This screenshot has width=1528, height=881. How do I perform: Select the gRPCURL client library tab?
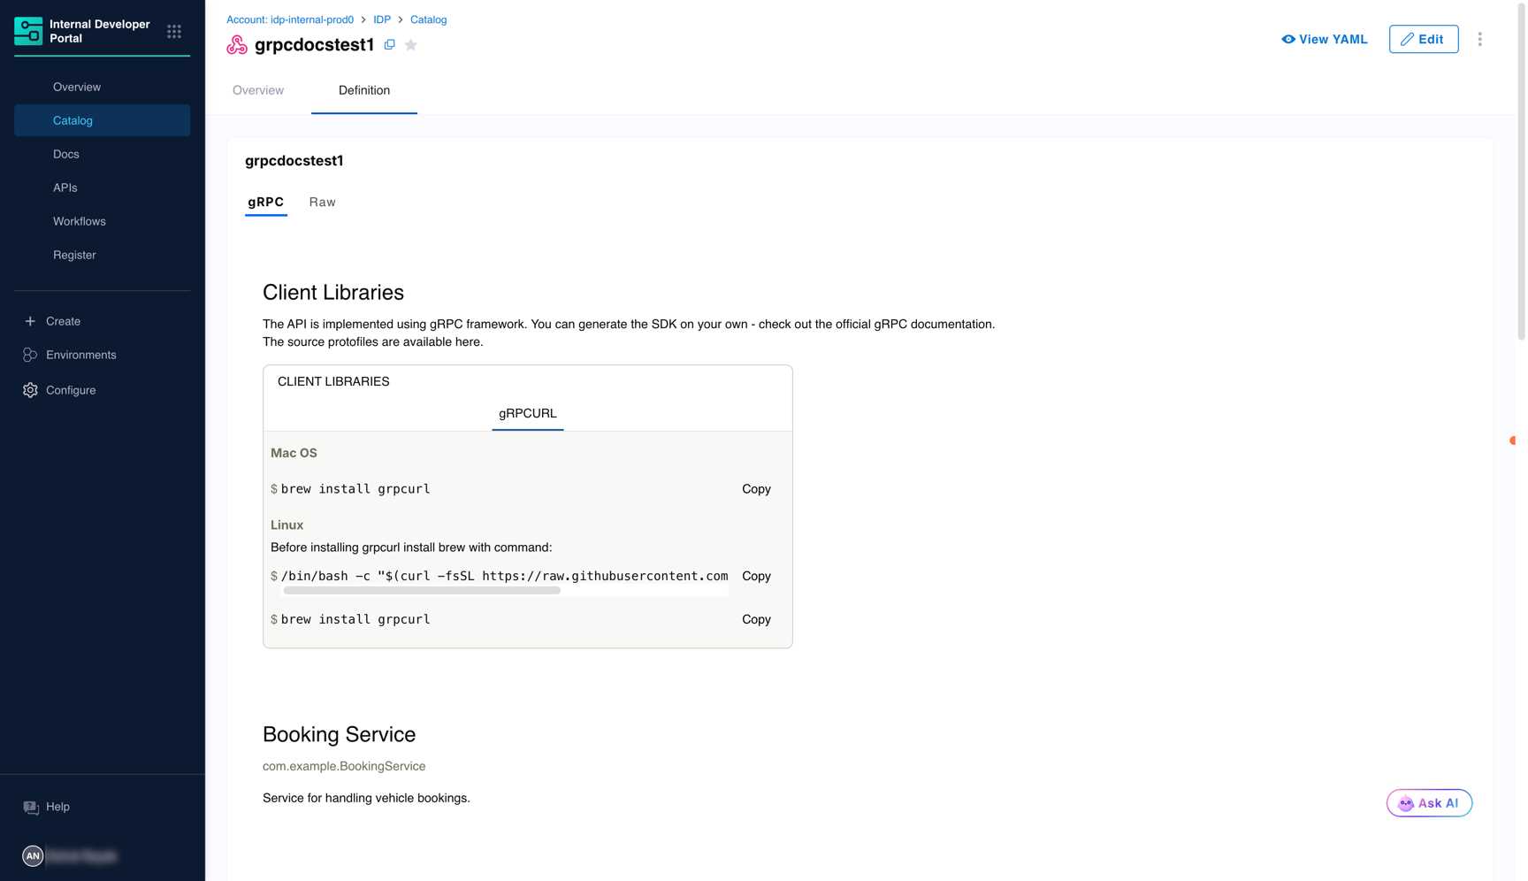528,413
